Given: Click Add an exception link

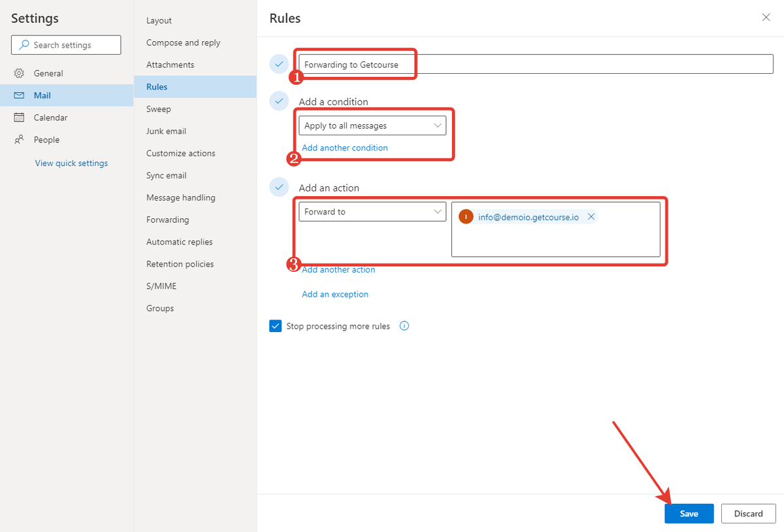Looking at the screenshot, I should click(x=335, y=294).
